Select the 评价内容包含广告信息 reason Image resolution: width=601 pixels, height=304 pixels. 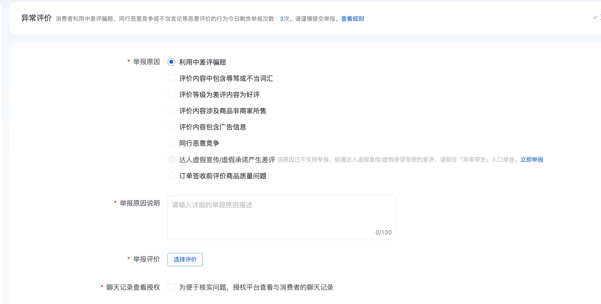coord(171,127)
